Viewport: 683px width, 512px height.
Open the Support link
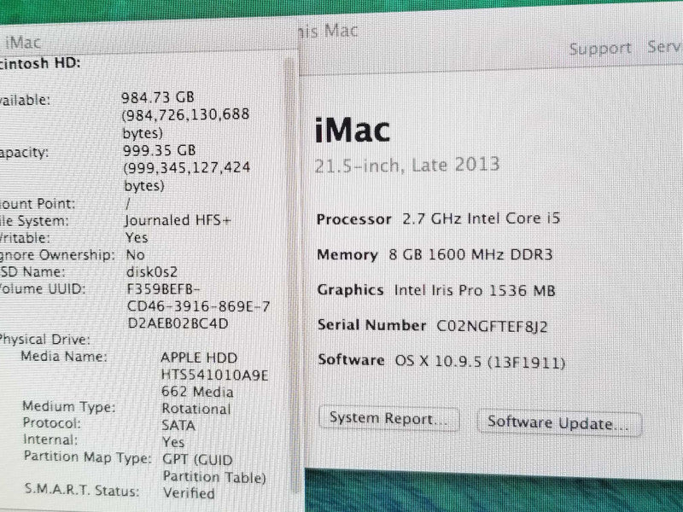[600, 48]
